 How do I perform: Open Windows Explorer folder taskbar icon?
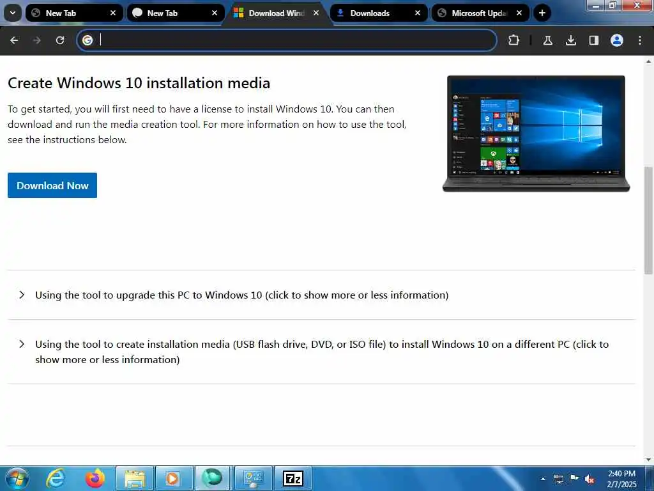pos(134,478)
